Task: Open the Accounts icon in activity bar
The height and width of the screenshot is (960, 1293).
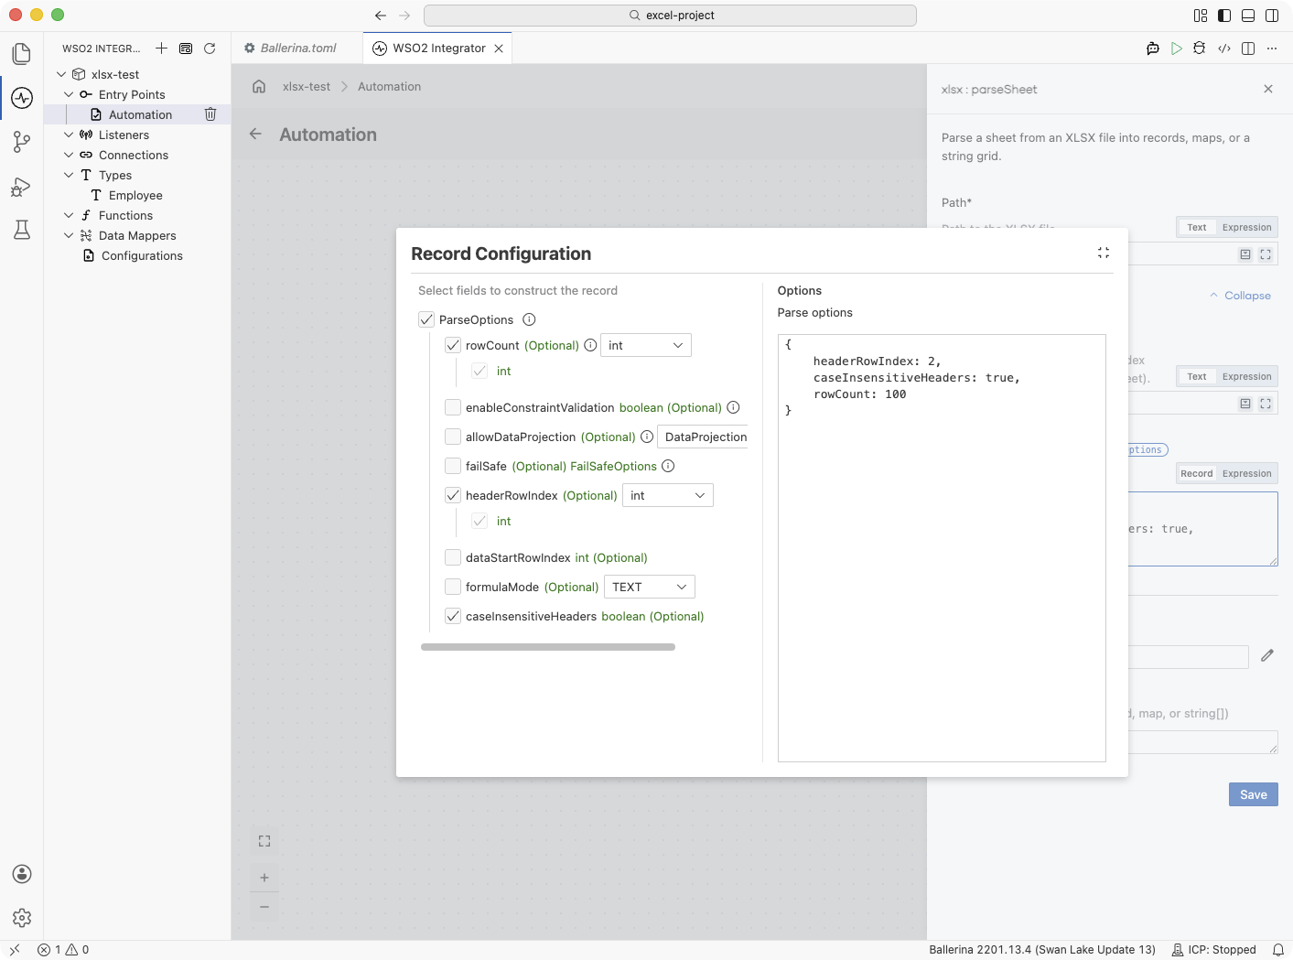Action: 22,874
